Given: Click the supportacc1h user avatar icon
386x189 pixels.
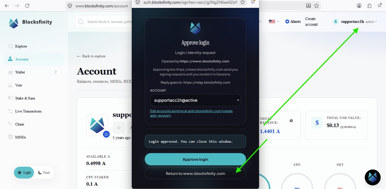Looking at the screenshot, I should point(336,21).
